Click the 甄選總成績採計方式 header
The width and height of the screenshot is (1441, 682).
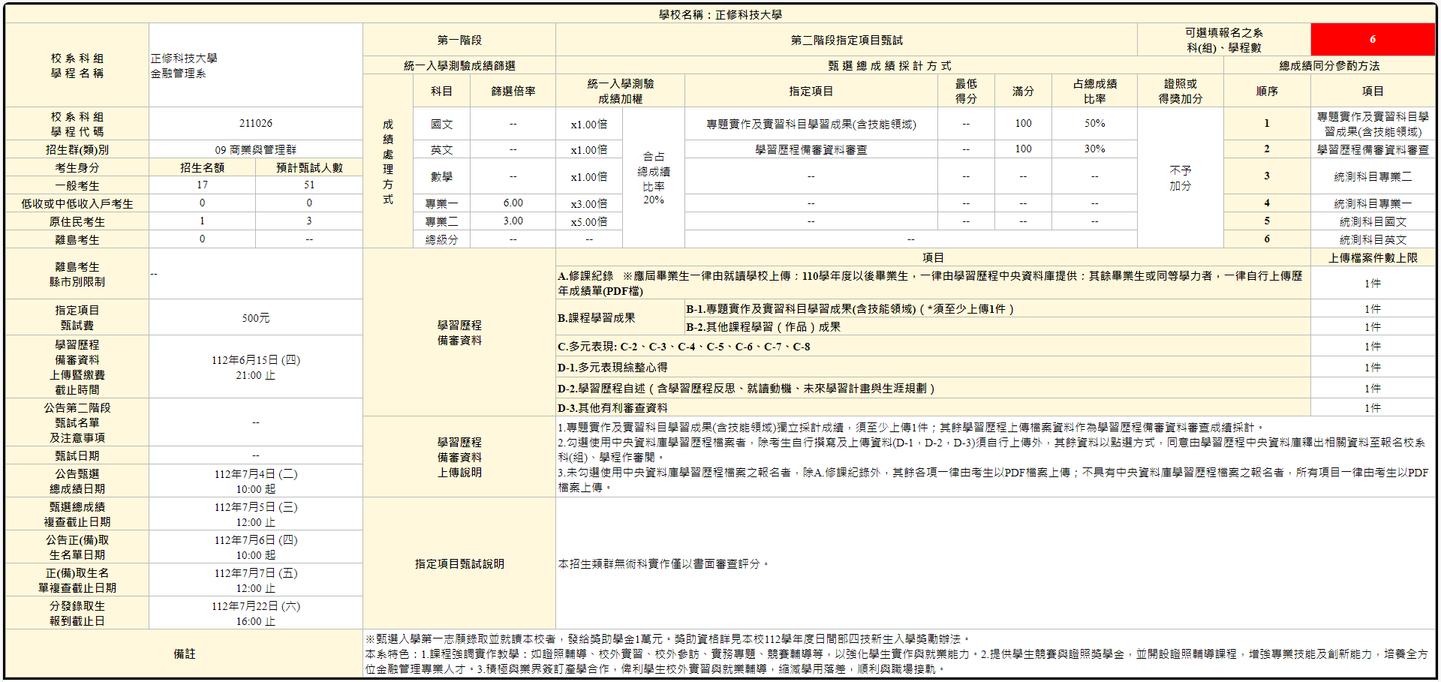889,65
